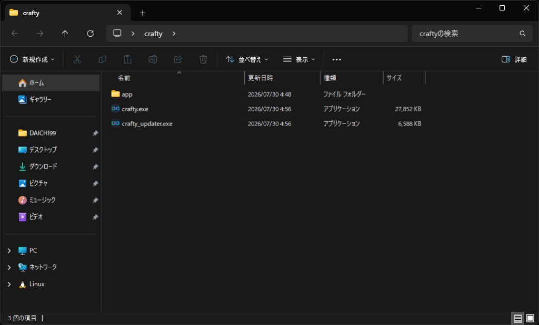Select the crafty.exe file name

pyautogui.click(x=135, y=109)
